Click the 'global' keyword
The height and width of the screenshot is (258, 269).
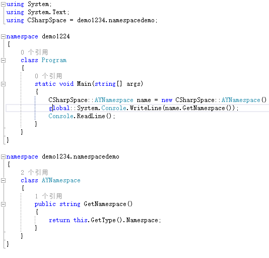tap(59, 108)
